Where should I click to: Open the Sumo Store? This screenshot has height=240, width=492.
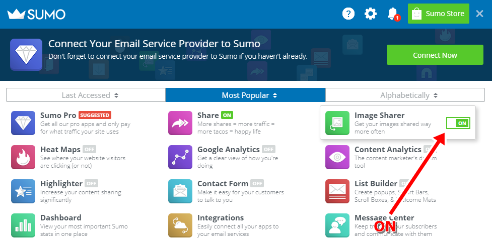click(x=438, y=14)
